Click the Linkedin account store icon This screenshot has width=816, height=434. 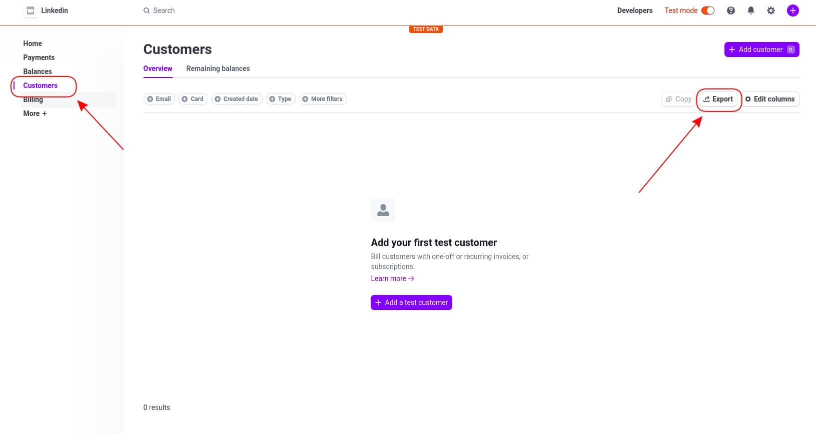point(31,10)
